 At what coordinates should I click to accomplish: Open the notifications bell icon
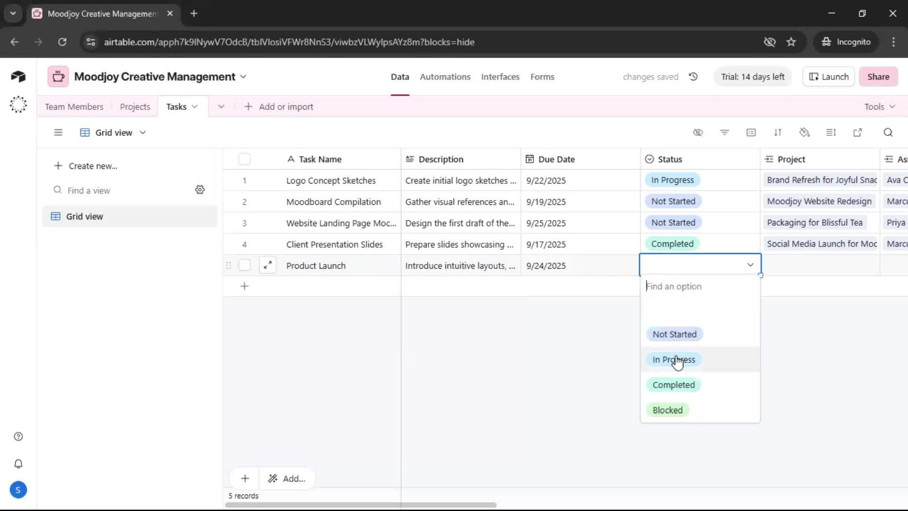tap(18, 464)
